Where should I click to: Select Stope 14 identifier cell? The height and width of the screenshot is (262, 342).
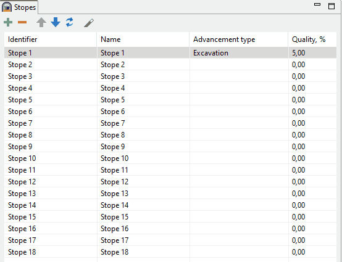coord(51,205)
